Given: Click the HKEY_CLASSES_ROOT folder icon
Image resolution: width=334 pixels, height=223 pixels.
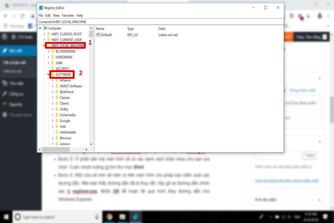Looking at the screenshot, I should point(48,34).
